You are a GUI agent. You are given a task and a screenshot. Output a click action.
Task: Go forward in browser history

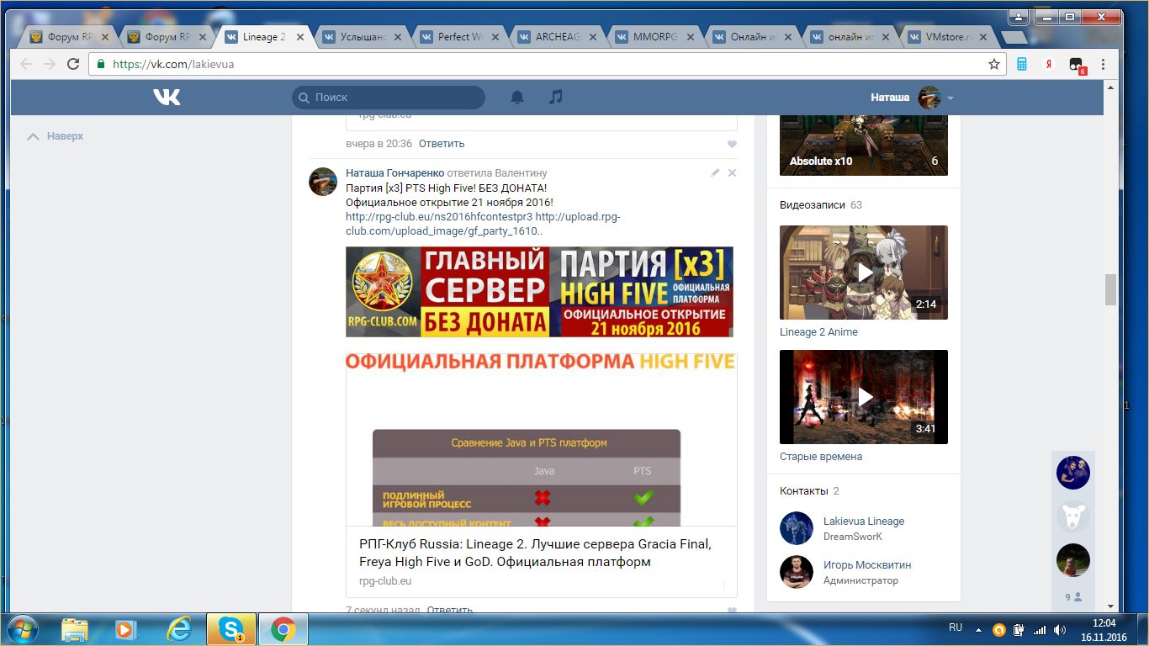click(x=50, y=64)
